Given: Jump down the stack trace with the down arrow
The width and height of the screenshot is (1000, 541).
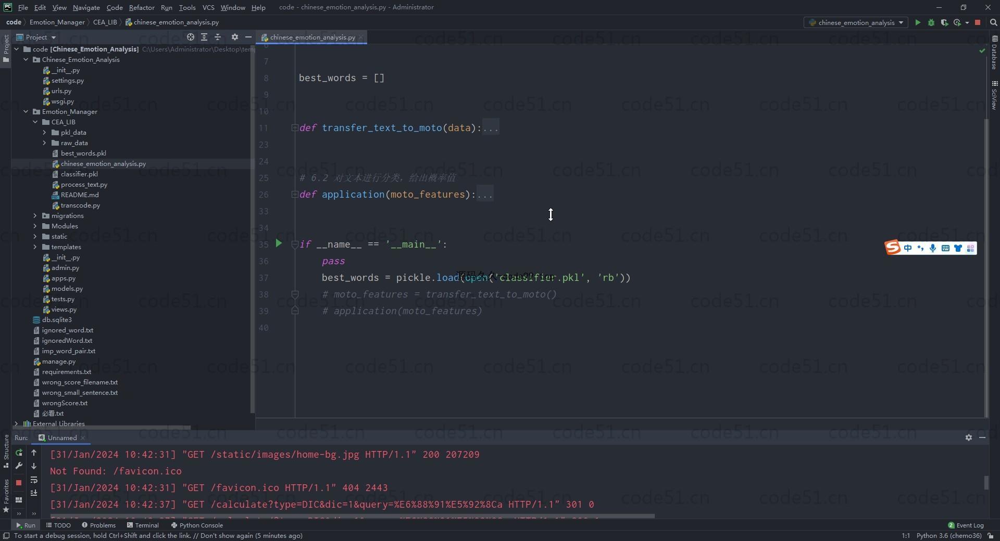Looking at the screenshot, I should pyautogui.click(x=34, y=466).
